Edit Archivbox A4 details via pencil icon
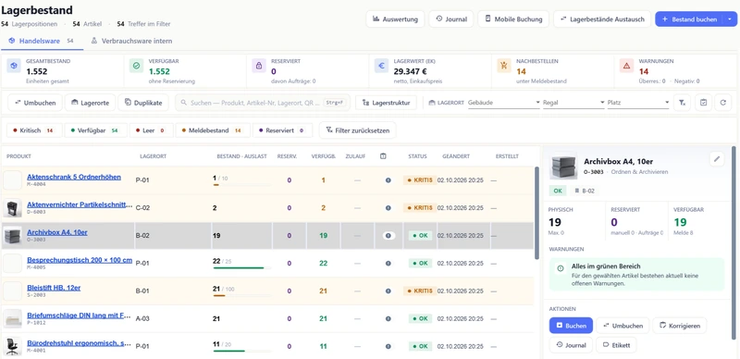 [x=716, y=159]
